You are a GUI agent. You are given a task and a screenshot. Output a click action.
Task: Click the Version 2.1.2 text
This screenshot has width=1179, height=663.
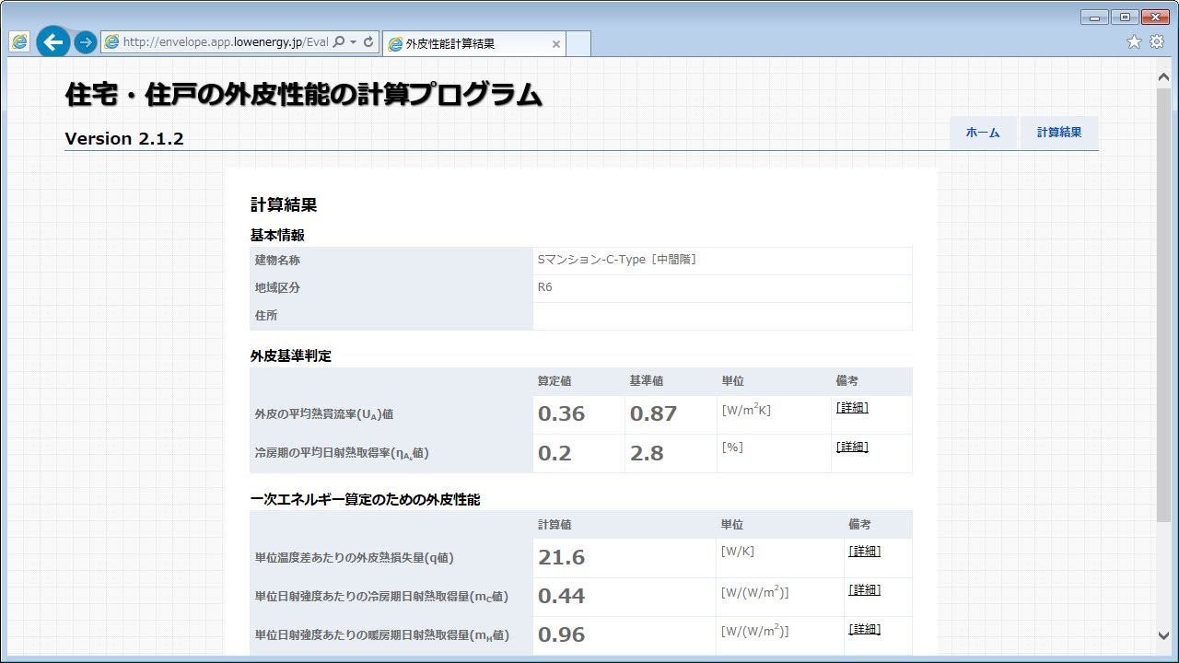(124, 139)
